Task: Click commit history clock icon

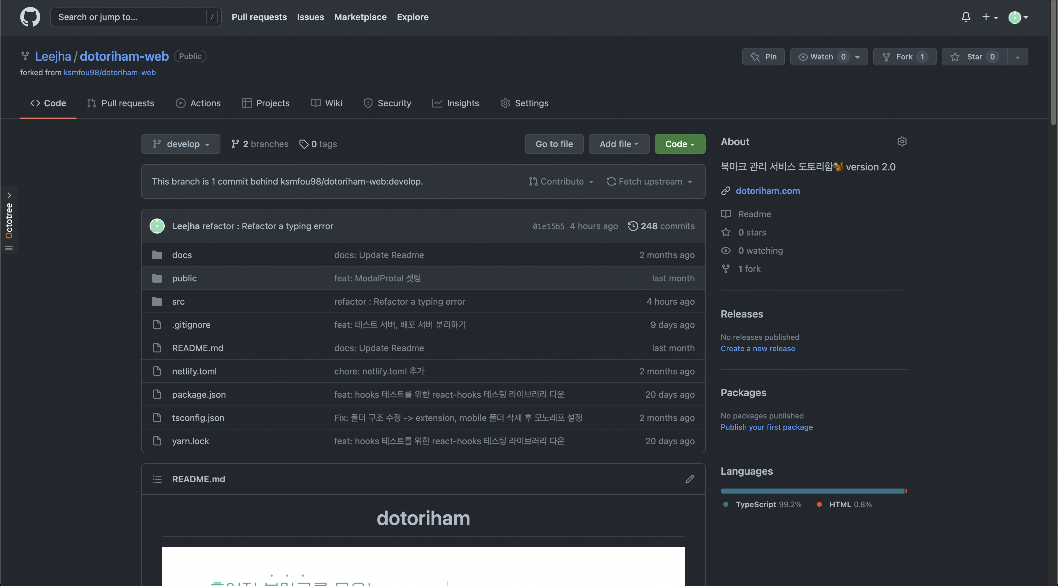Action: coord(633,226)
